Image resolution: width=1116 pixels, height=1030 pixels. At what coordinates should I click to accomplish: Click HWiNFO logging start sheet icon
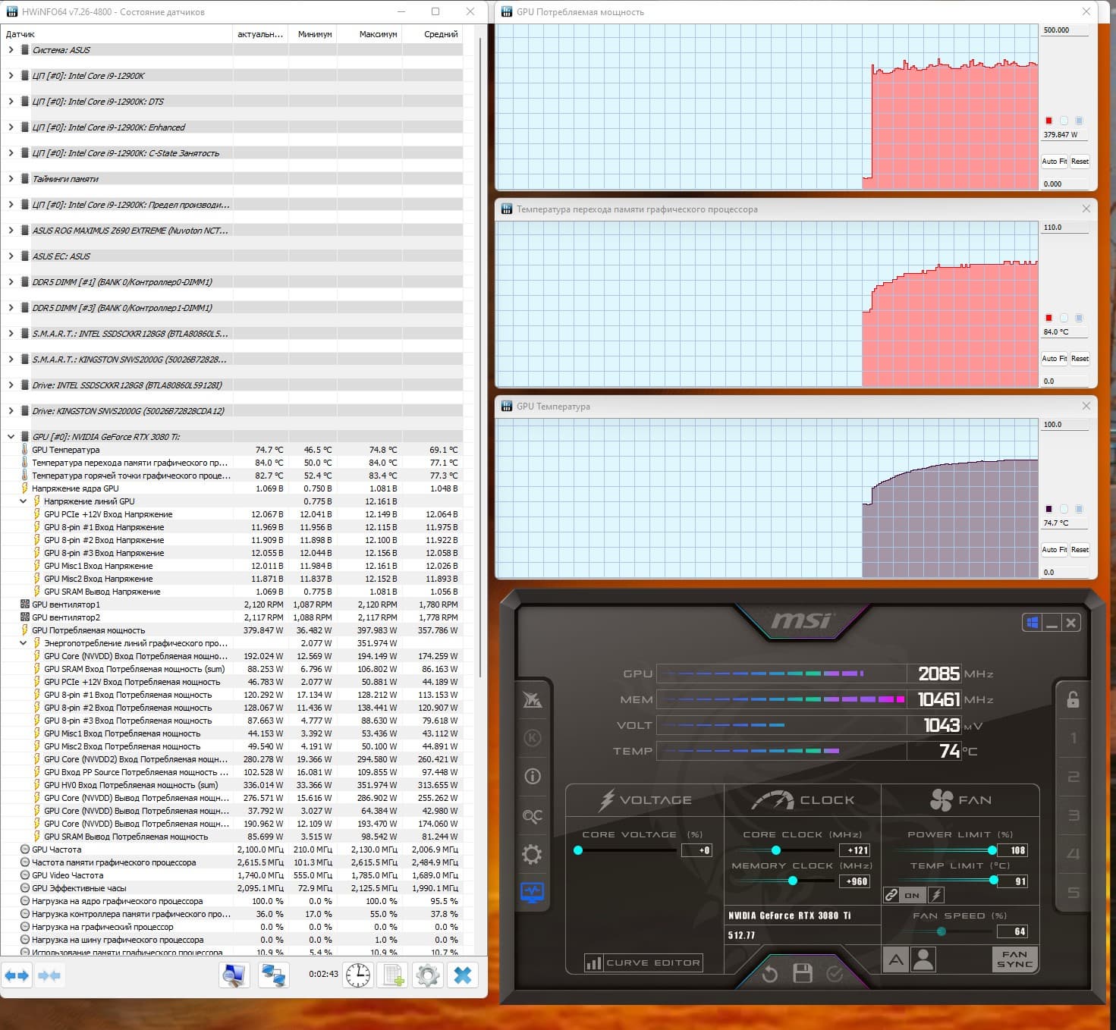[x=393, y=975]
